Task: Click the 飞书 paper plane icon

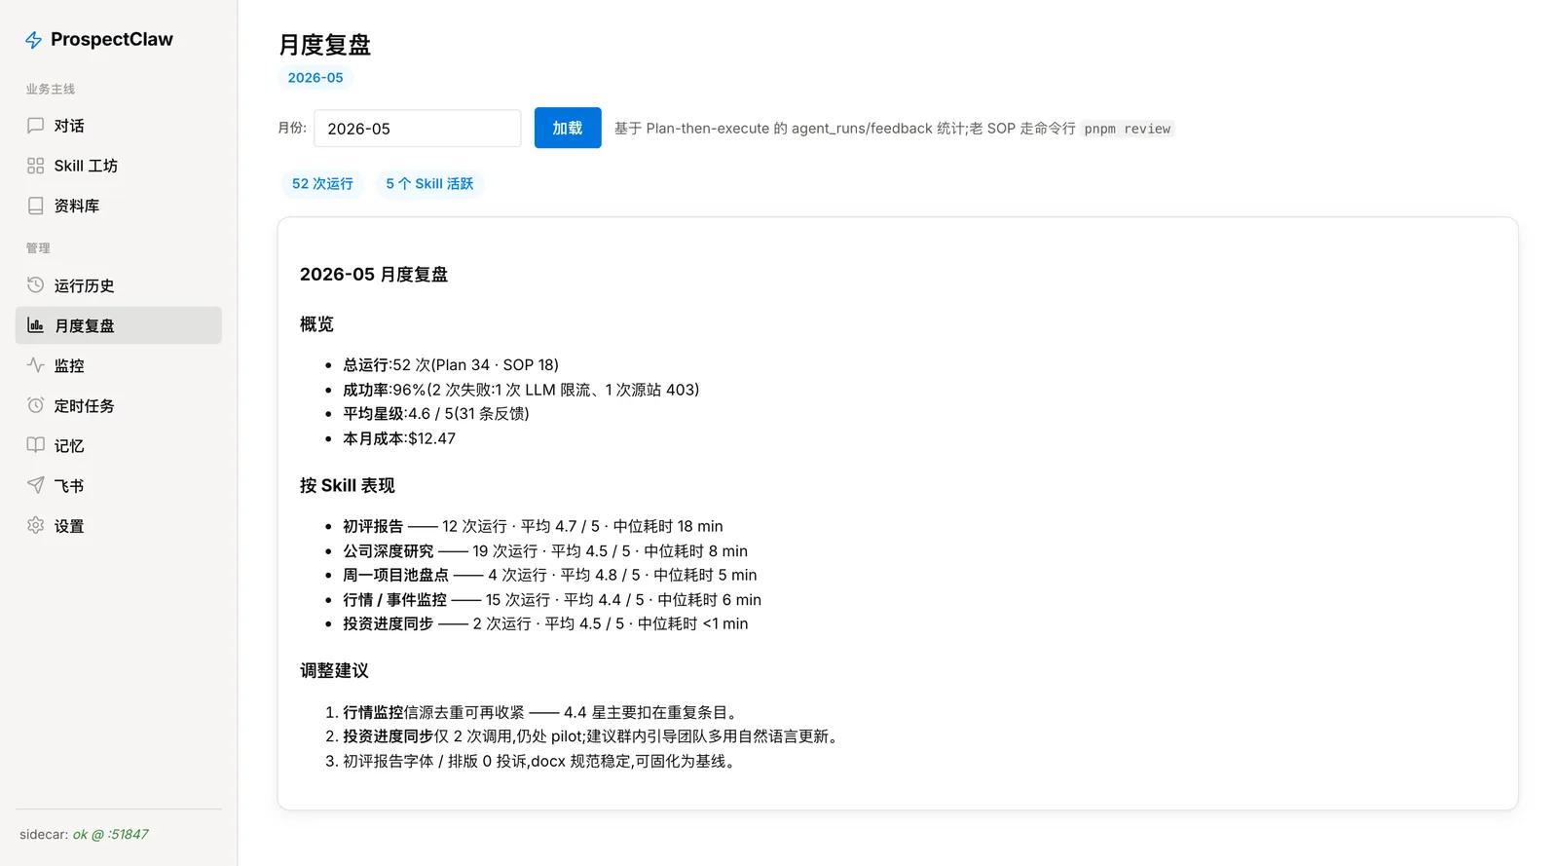Action: point(36,485)
